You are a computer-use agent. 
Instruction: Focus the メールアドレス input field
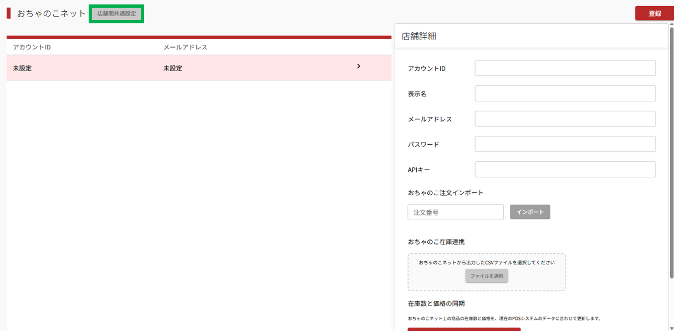coord(565,119)
